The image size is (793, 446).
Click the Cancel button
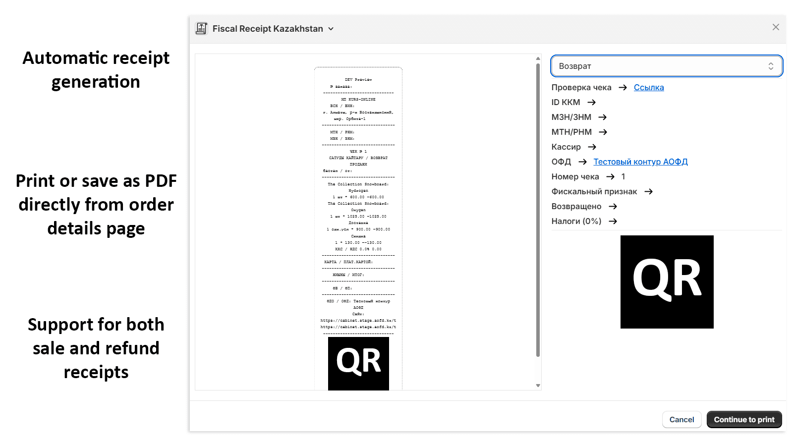tap(681, 419)
